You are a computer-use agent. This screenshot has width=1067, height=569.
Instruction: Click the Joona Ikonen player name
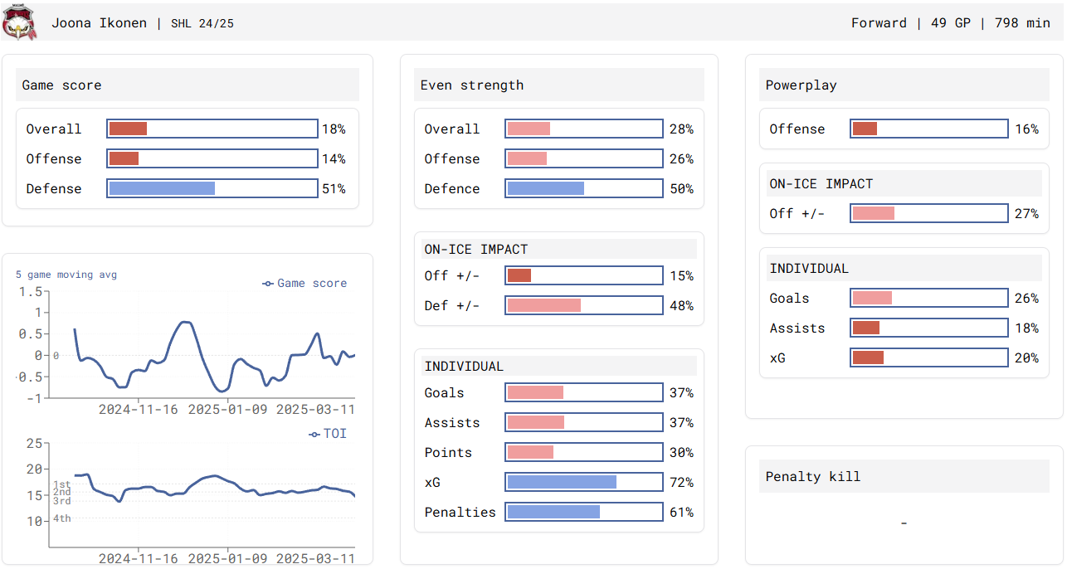[100, 23]
